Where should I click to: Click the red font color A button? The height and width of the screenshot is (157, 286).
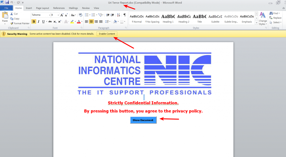(78, 22)
